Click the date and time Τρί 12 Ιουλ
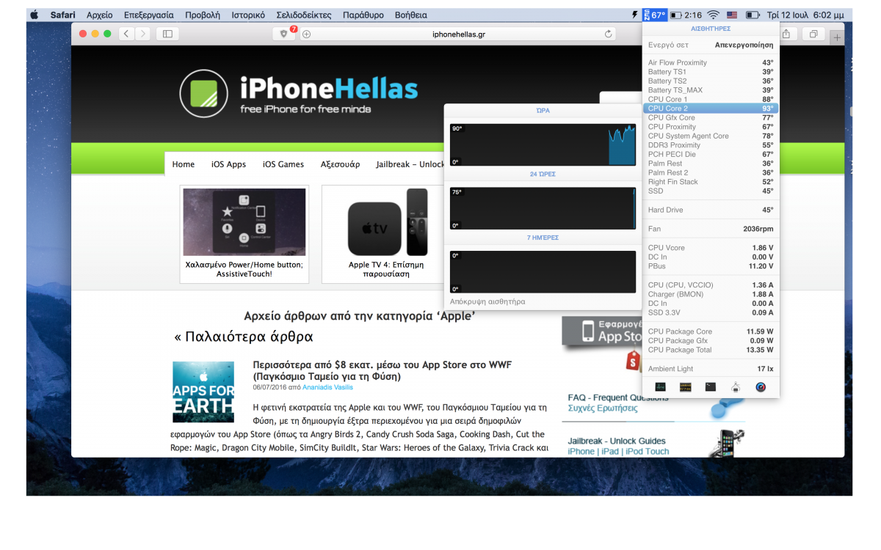The height and width of the screenshot is (550, 881). (x=805, y=15)
